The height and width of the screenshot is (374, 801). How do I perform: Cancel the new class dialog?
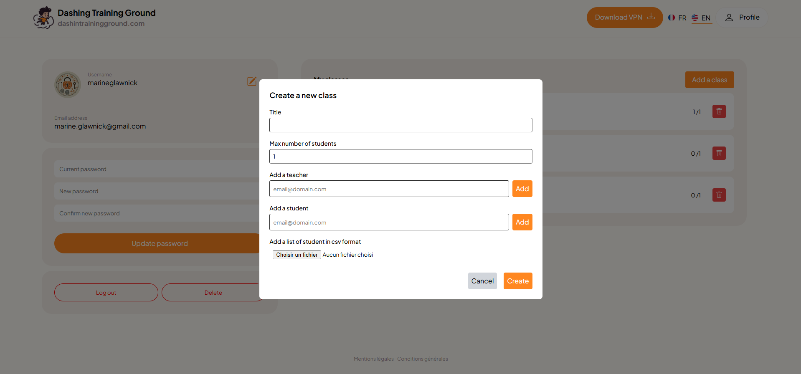coord(482,281)
